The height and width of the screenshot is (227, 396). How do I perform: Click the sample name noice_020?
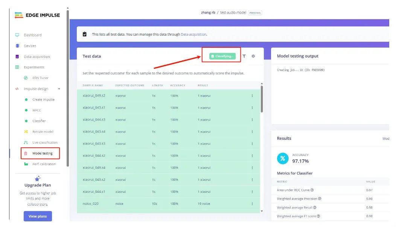point(90,204)
